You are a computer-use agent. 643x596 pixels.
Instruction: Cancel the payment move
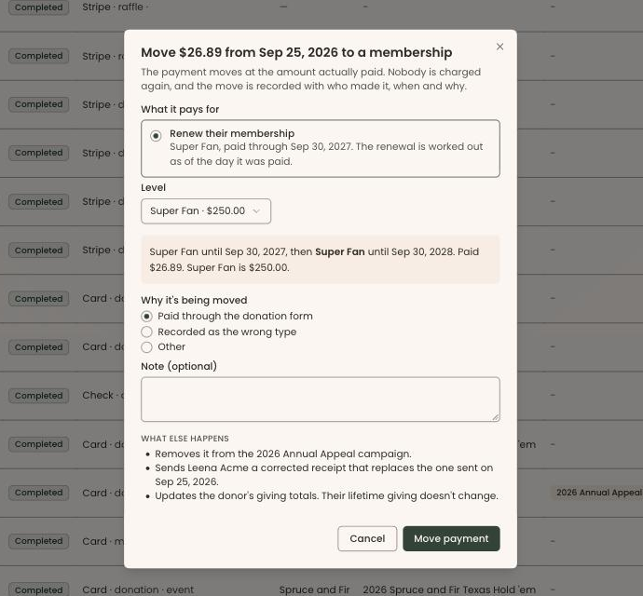(x=367, y=538)
